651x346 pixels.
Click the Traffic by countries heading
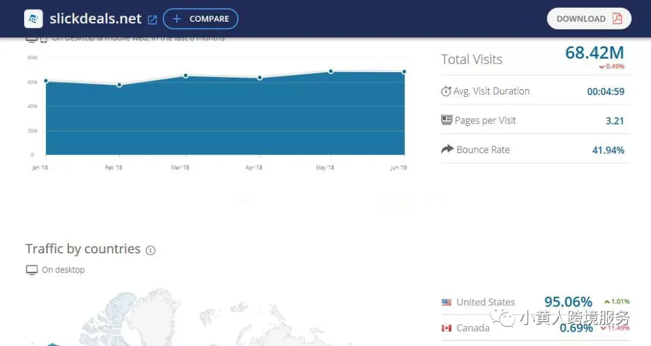pos(83,249)
